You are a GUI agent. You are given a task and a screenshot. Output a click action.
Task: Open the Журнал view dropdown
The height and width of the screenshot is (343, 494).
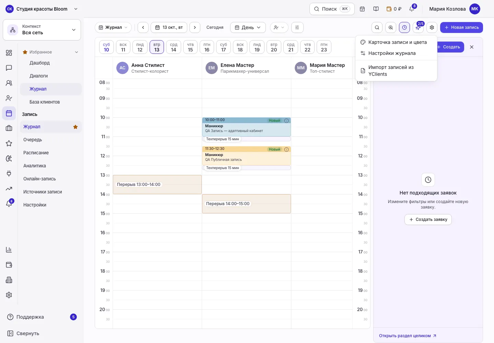(113, 27)
